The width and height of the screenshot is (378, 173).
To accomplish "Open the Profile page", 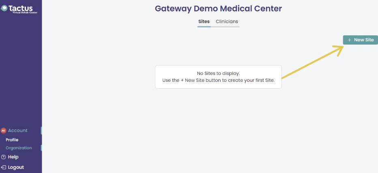I will coord(12,140).
